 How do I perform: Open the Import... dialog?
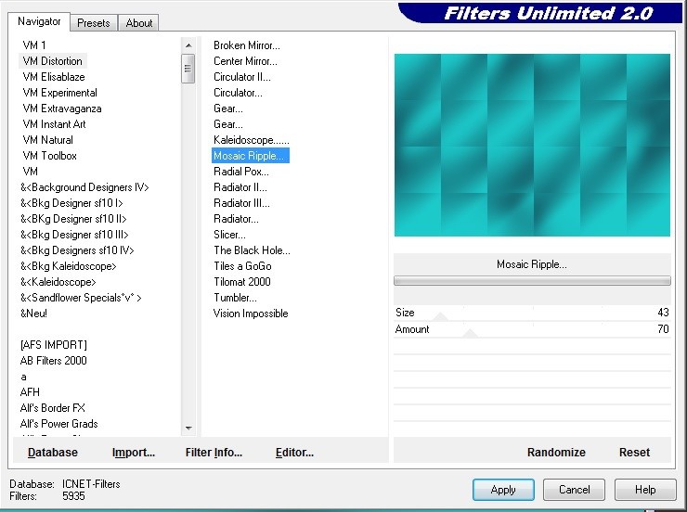pyautogui.click(x=134, y=452)
